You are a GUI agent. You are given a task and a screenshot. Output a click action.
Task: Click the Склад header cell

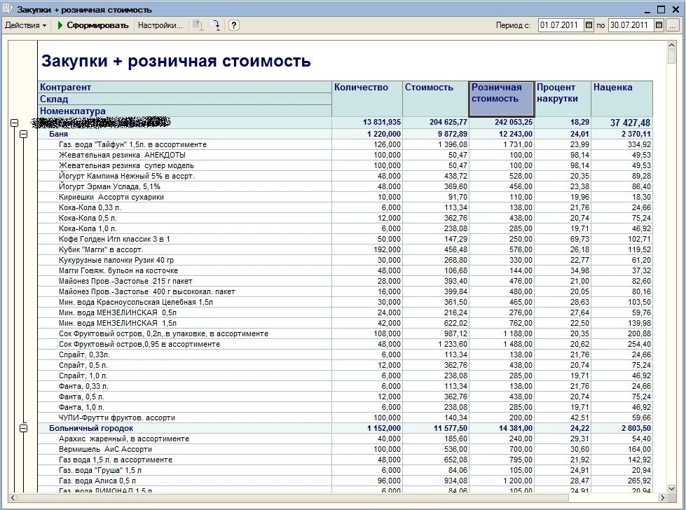[185, 99]
